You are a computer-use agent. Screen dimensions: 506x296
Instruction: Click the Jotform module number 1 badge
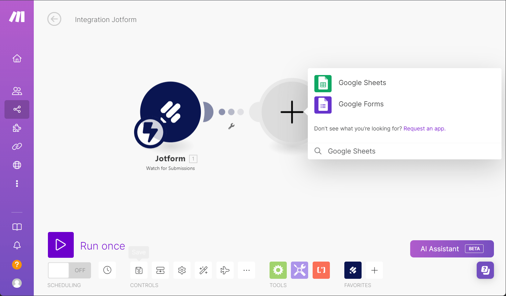[193, 159]
